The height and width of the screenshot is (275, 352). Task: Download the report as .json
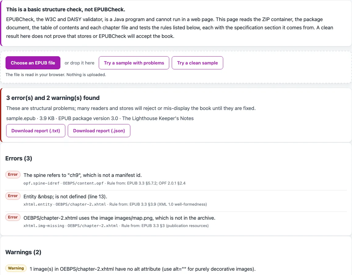[99, 131]
